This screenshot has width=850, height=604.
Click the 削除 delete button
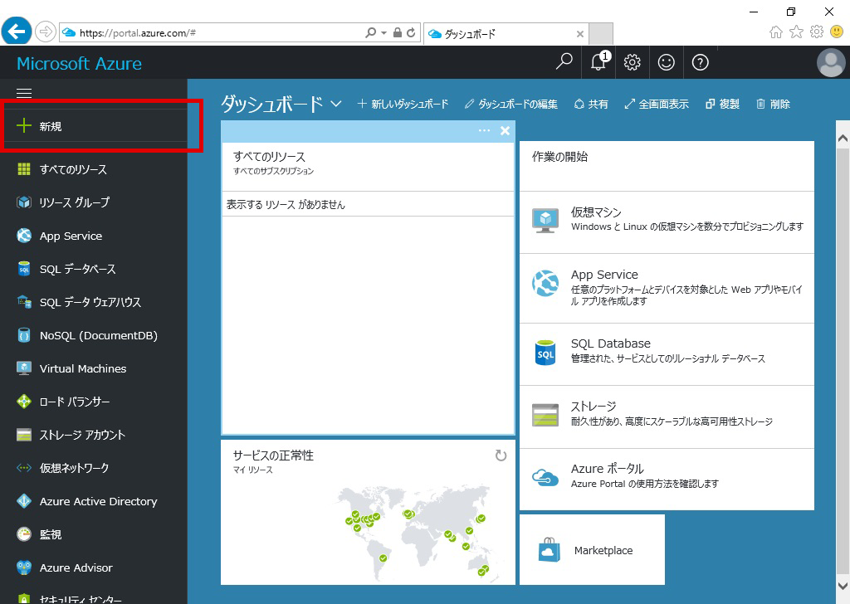coord(773,104)
